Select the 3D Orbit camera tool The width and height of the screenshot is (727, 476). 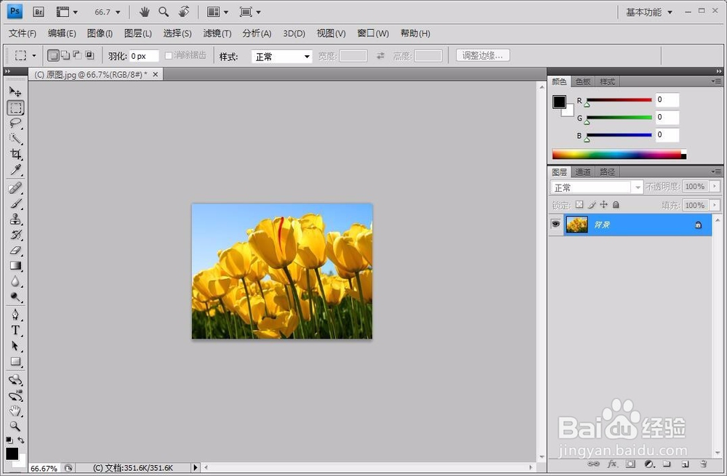coord(15,396)
